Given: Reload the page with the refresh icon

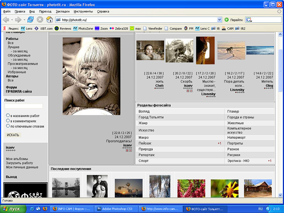Looking at the screenshot, I should point(31,20).
